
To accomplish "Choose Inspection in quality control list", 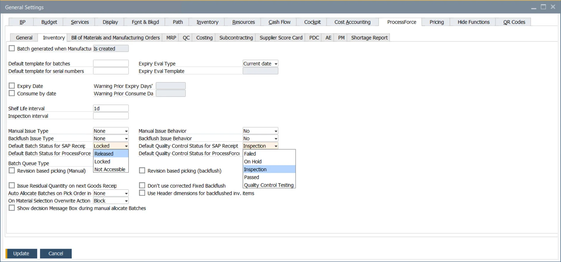I will click(x=269, y=169).
